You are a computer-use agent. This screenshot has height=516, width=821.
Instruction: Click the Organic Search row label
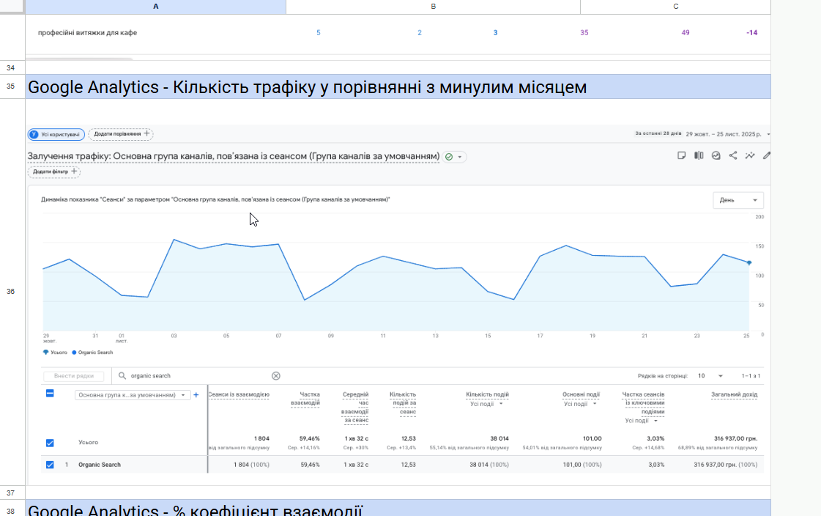coord(100,465)
